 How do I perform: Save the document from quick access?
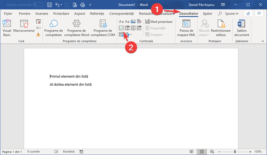(49, 5)
